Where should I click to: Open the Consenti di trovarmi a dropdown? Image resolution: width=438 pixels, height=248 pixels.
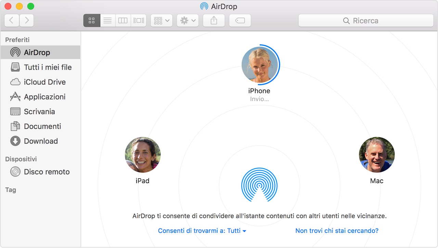[x=202, y=231]
